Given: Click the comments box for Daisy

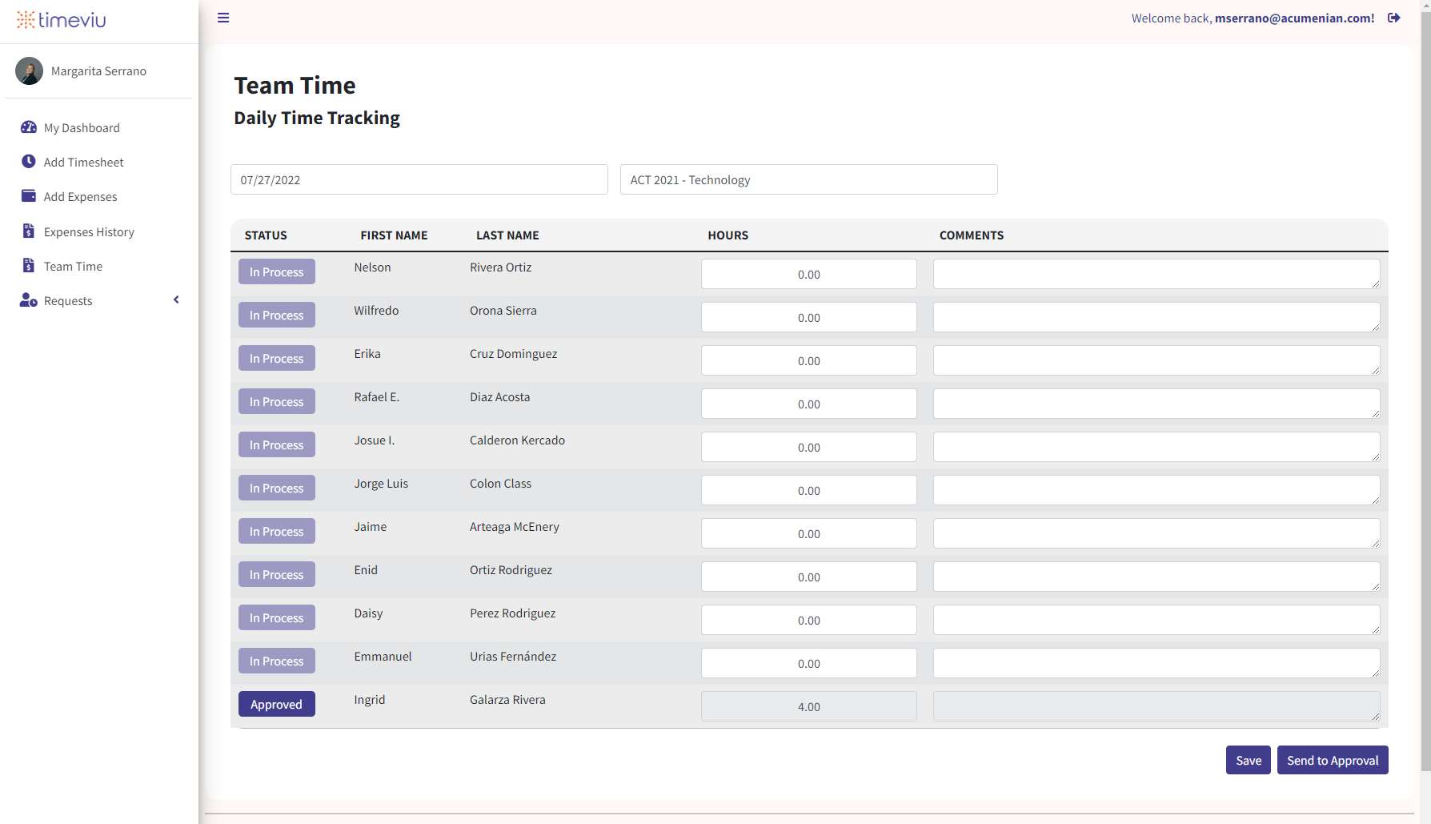Looking at the screenshot, I should coord(1156,620).
